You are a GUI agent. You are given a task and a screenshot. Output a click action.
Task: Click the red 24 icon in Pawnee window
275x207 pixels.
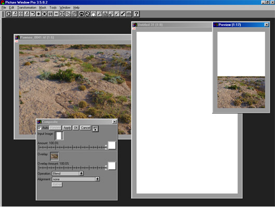pos(17,41)
